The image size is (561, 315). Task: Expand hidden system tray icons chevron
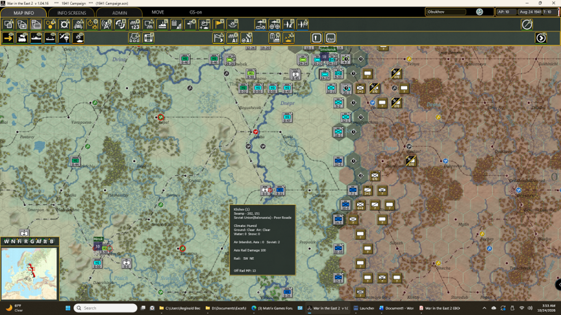pos(484,308)
